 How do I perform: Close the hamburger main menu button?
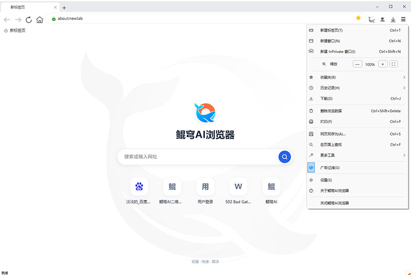403,19
